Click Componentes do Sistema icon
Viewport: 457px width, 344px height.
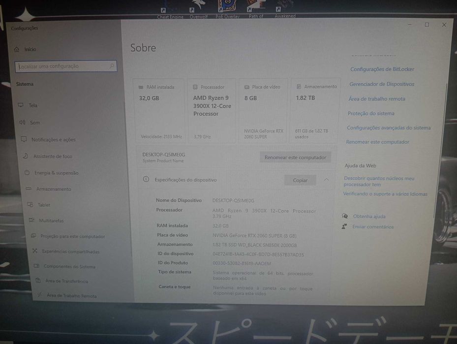coord(36,266)
